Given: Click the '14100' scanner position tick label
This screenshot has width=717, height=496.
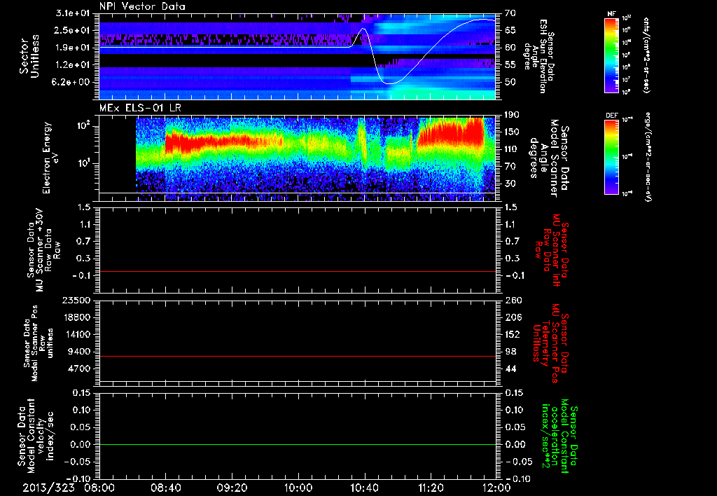Looking at the screenshot, I should tap(76, 334).
